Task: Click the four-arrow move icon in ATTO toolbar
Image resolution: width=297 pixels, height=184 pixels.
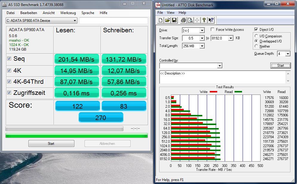Action: 197,20
